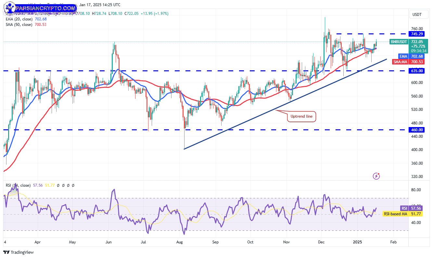Click the 80.00 tick on RSI axis
The width and height of the screenshot is (433, 258).
click(416, 190)
